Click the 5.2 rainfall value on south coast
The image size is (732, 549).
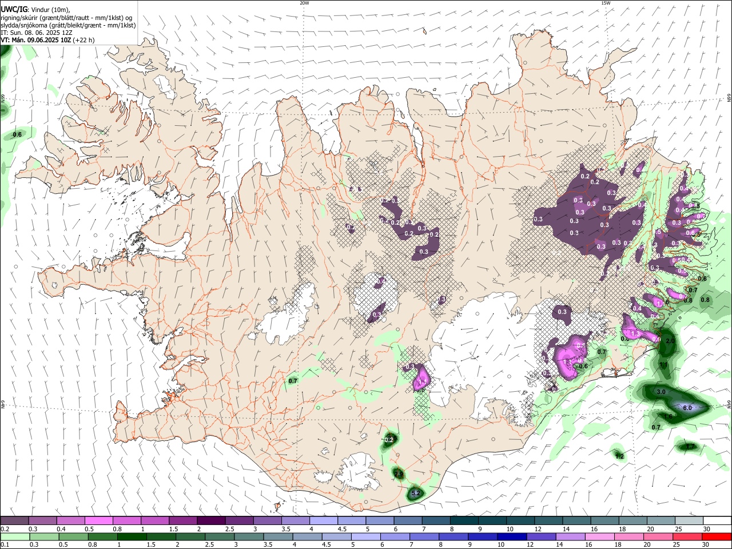[416, 493]
